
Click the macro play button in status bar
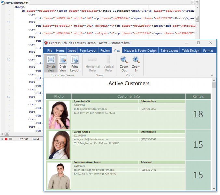point(2,139)
